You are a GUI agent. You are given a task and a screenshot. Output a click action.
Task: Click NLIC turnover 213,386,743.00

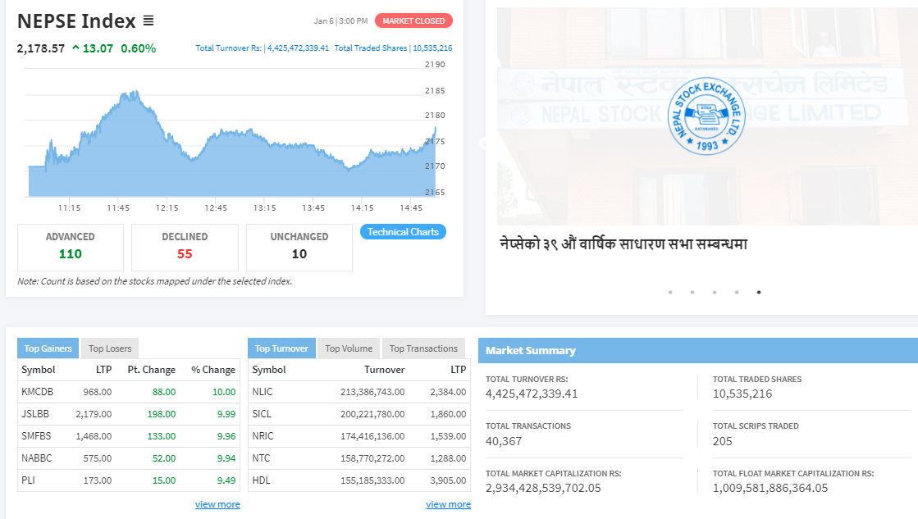point(372,392)
